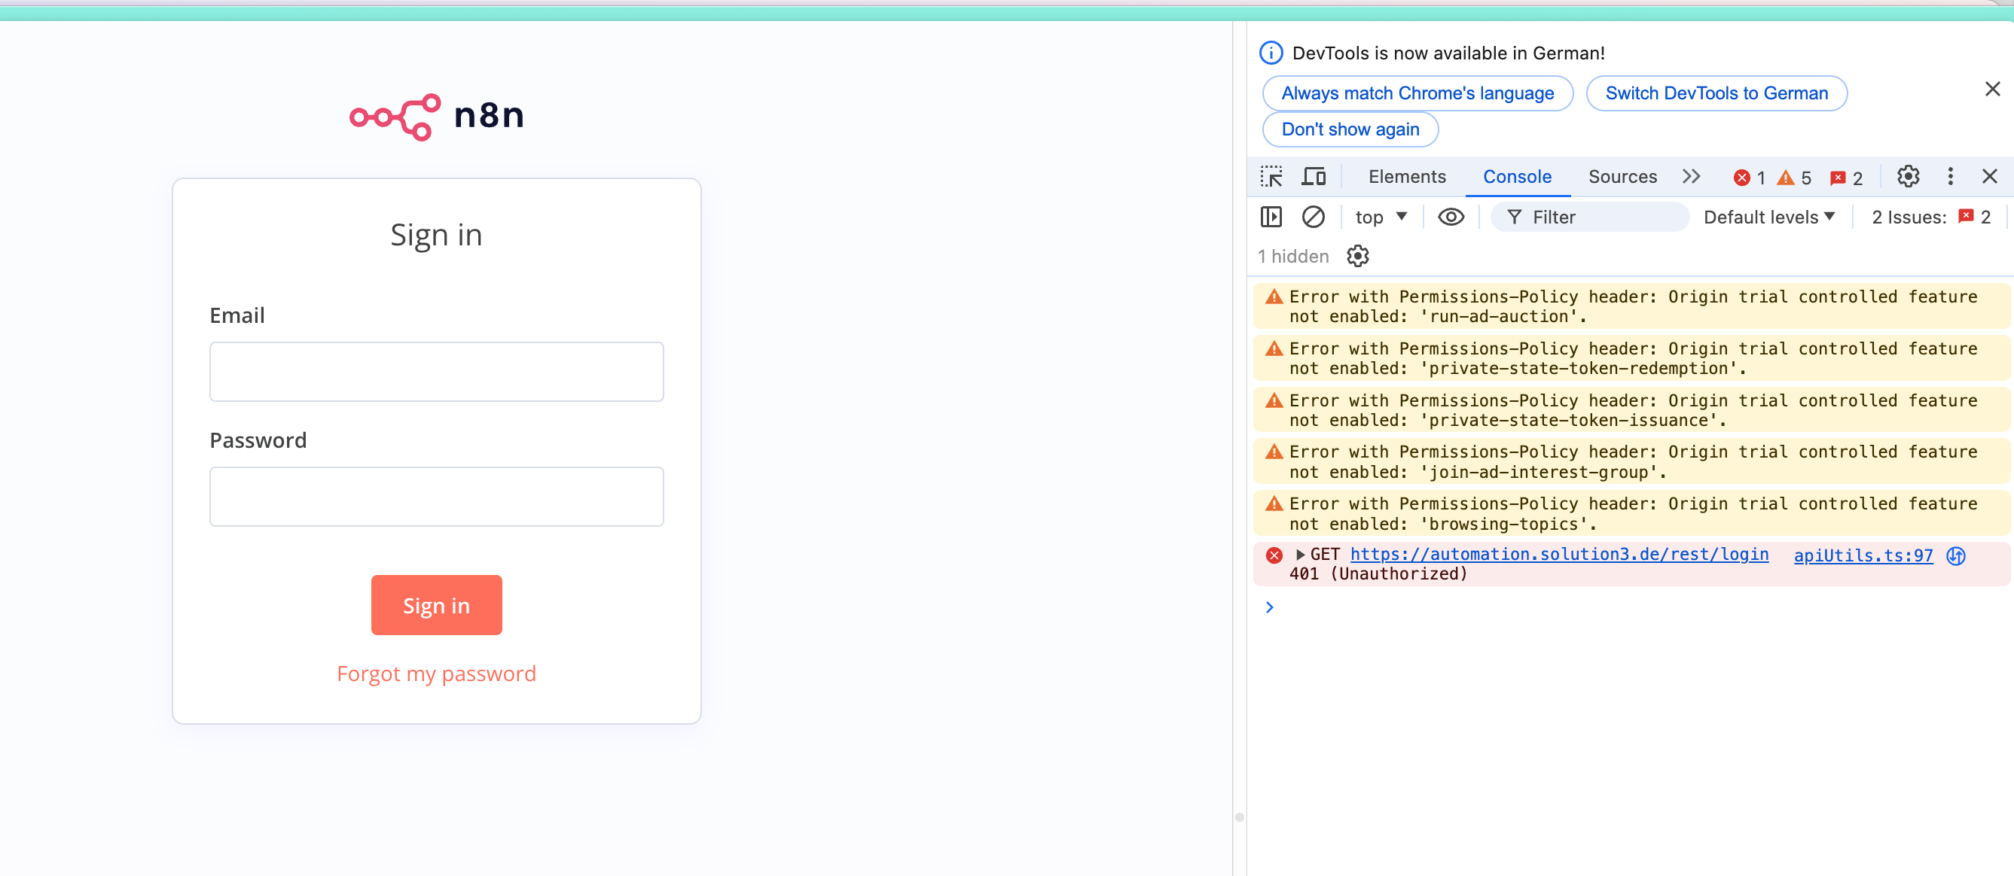Open the apiUtils.ts:97 source link
This screenshot has width=2014, height=876.
[1863, 555]
